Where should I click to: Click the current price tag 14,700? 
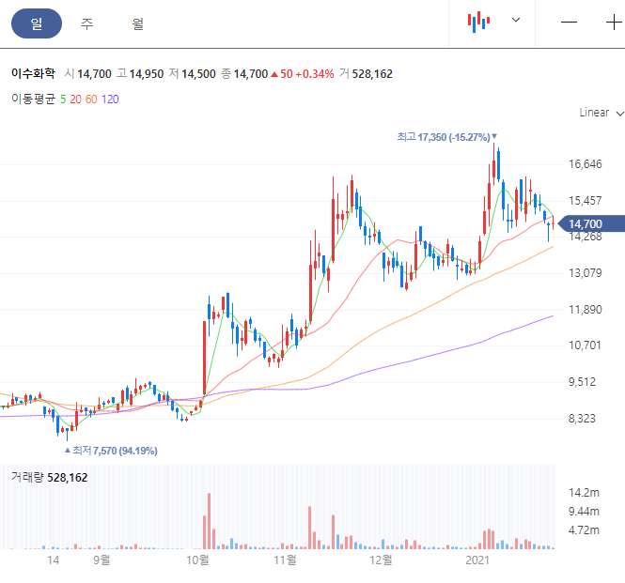pos(591,223)
